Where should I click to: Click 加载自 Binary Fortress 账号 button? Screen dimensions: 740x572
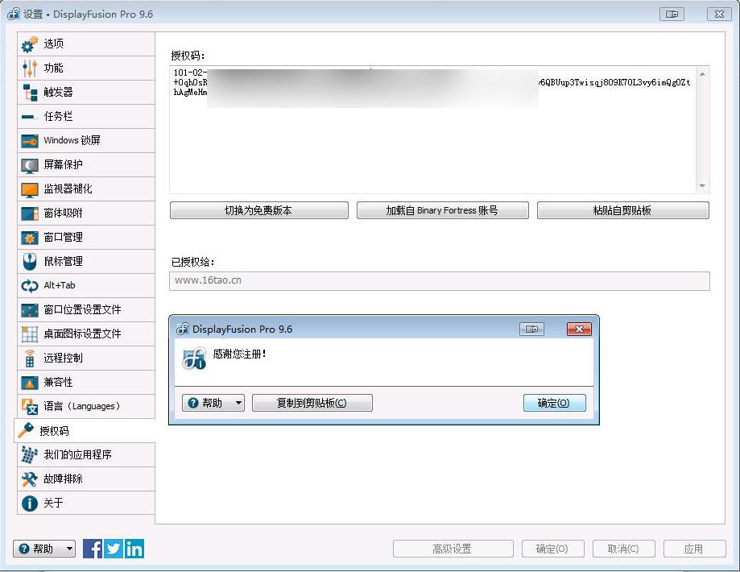pyautogui.click(x=441, y=210)
